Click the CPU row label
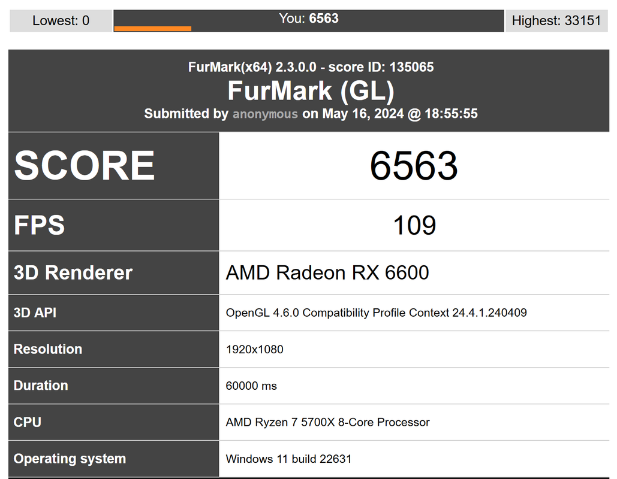The width and height of the screenshot is (617, 479). point(28,422)
